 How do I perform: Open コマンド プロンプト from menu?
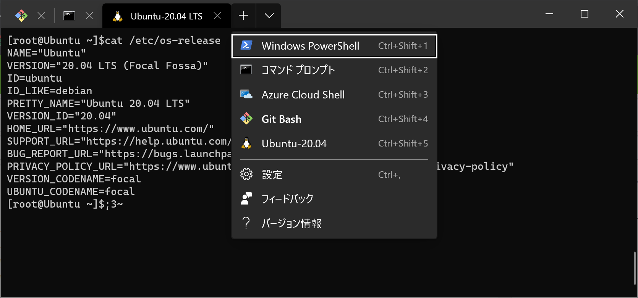(x=334, y=70)
